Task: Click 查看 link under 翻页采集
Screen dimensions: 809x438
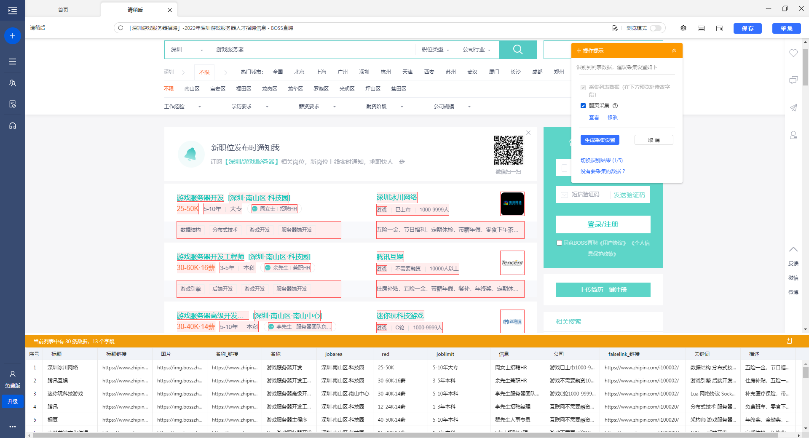Action: point(594,118)
